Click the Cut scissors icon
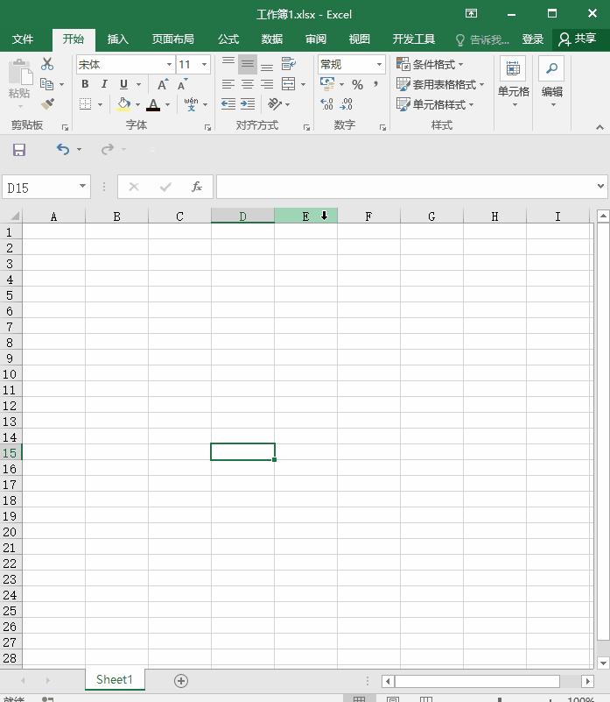 point(47,65)
